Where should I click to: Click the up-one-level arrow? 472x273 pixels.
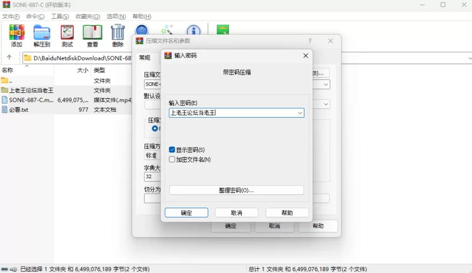point(9,57)
